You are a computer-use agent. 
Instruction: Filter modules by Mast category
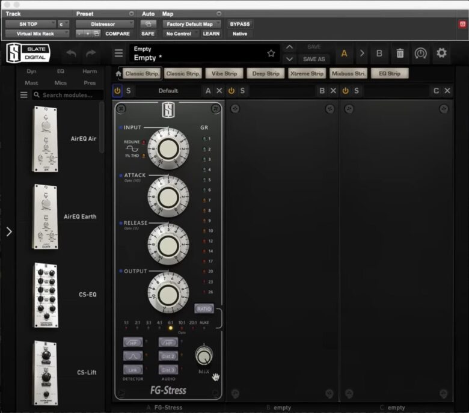click(31, 83)
